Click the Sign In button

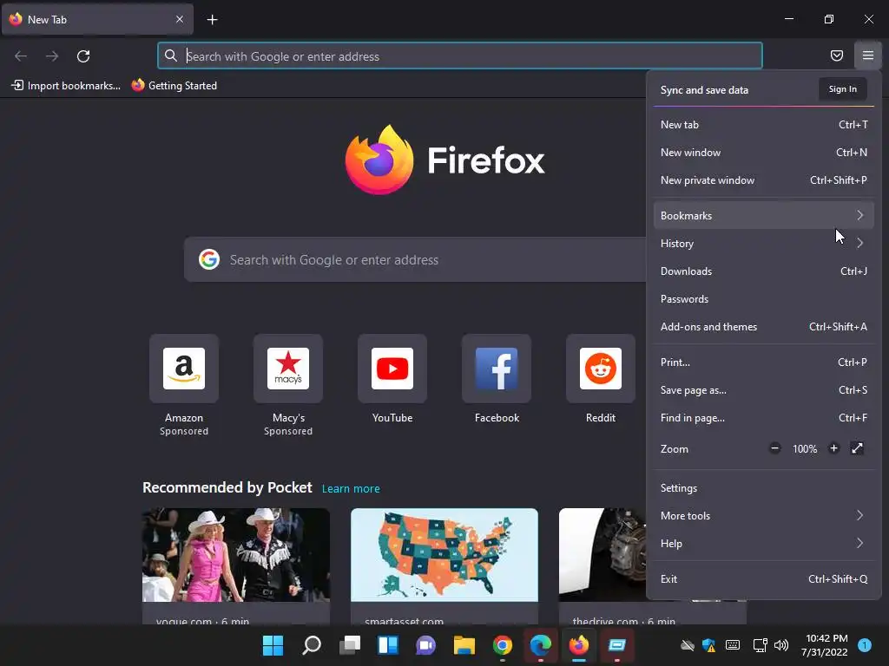842,89
